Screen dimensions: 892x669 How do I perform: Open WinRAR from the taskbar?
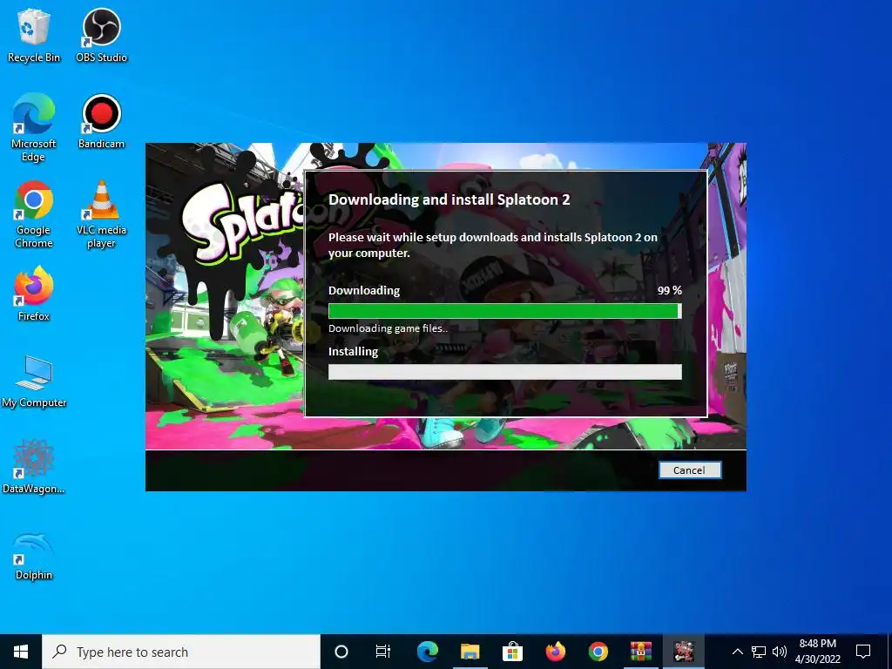640,652
